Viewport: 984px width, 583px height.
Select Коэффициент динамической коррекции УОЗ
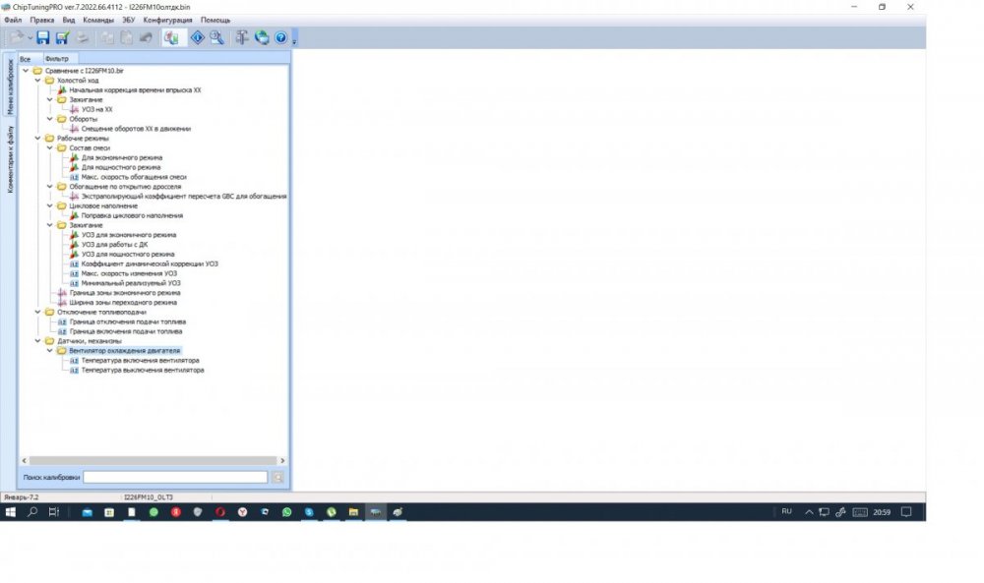click(150, 263)
